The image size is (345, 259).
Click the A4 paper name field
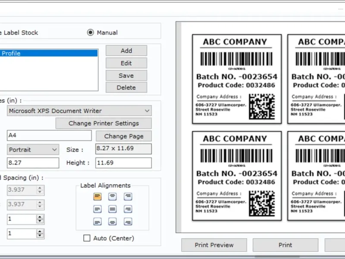49,136
